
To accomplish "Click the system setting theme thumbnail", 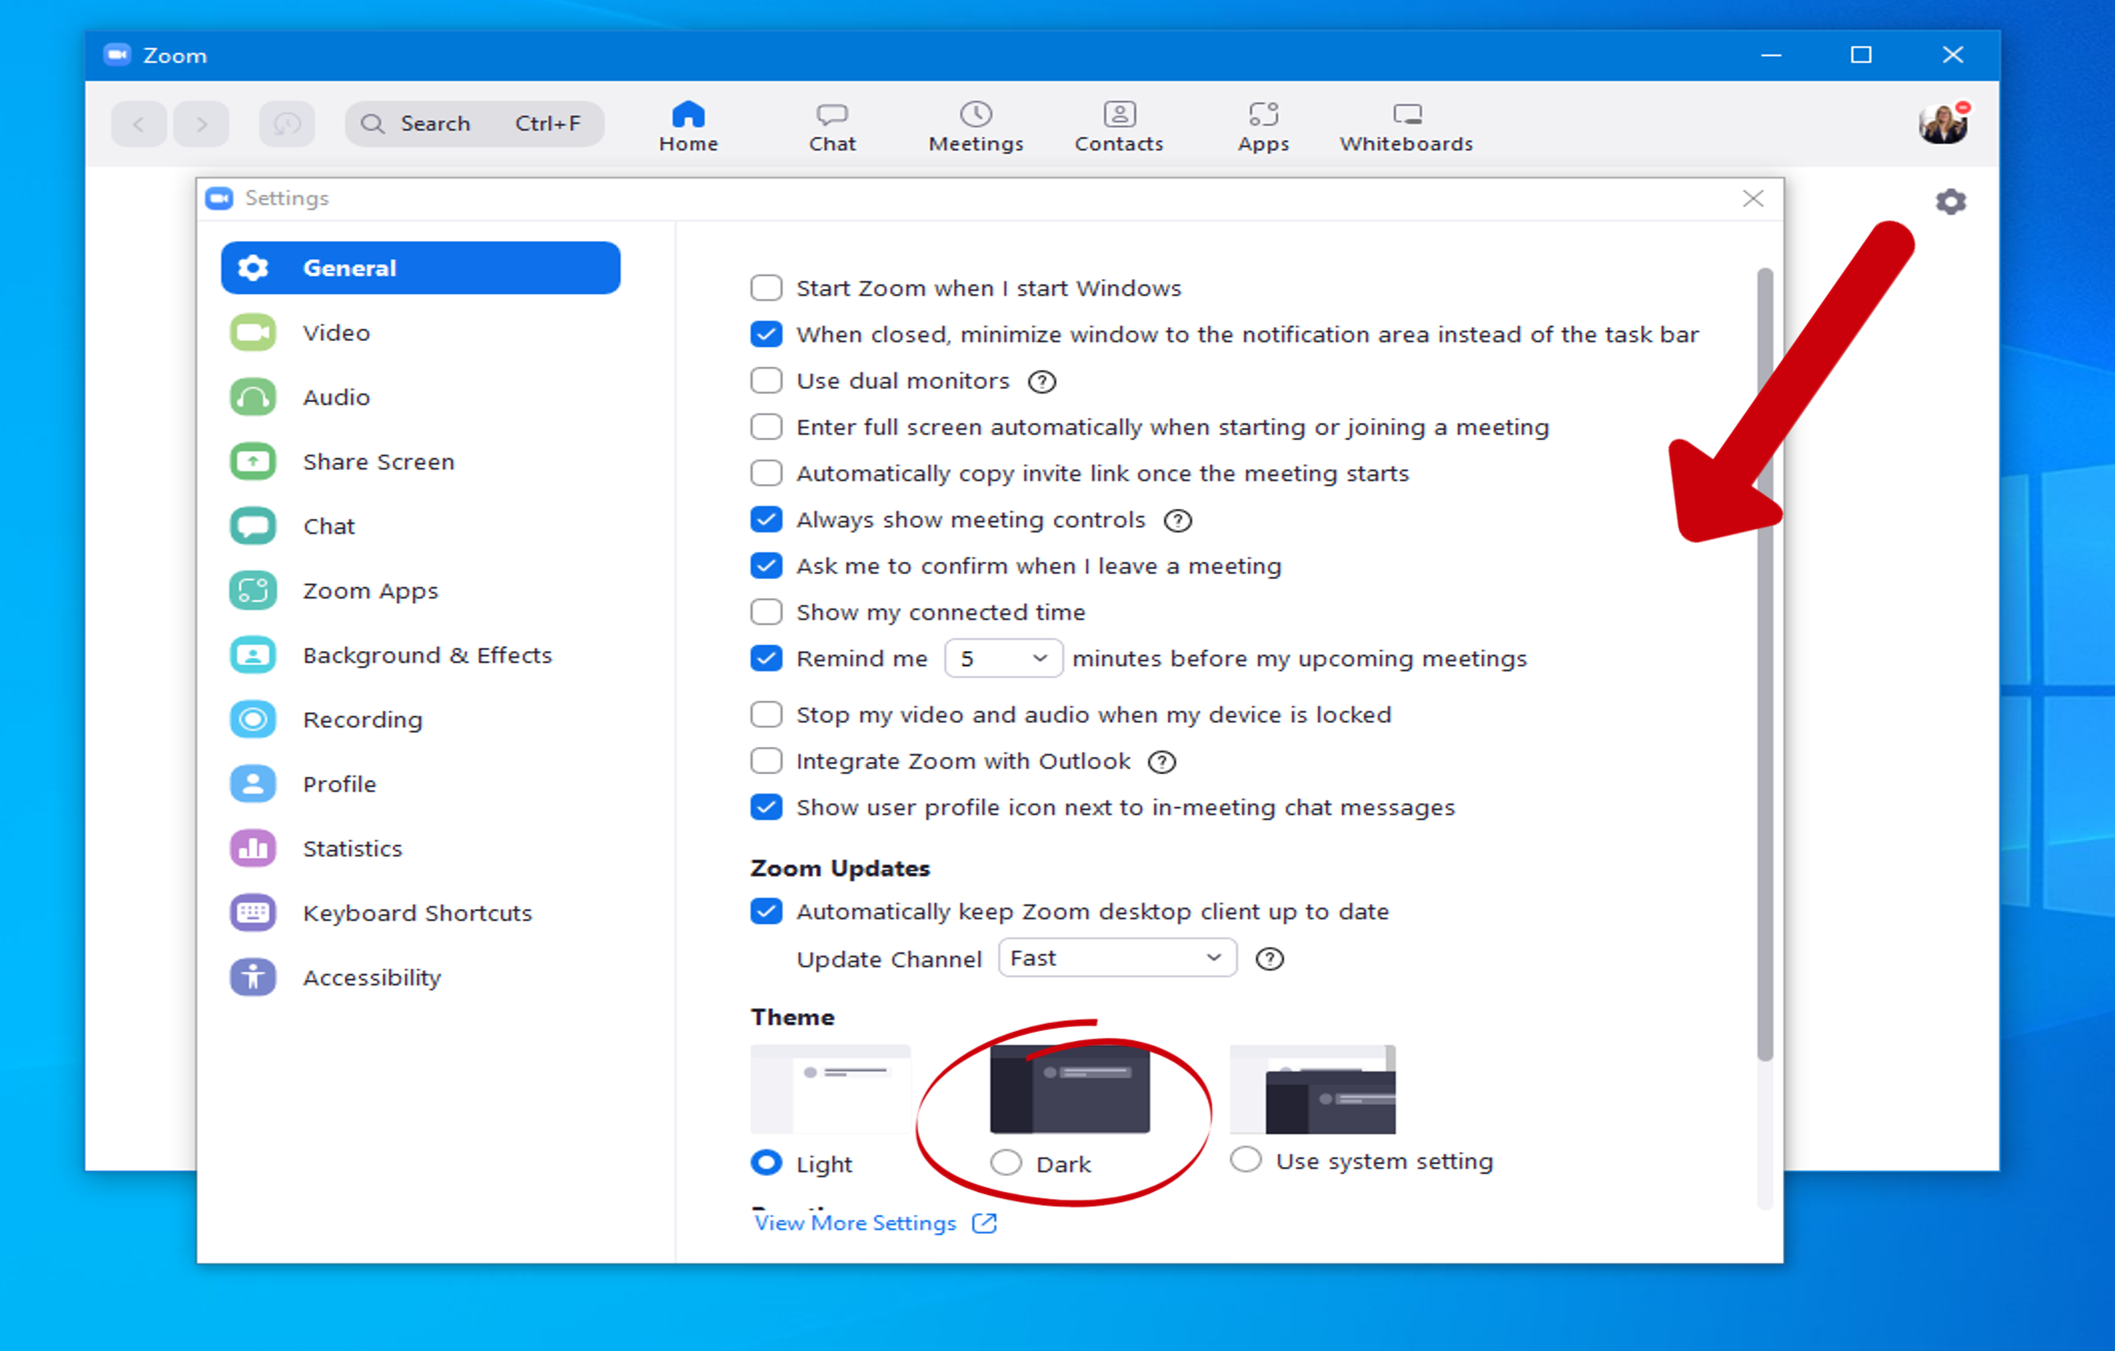I will 1312,1089.
